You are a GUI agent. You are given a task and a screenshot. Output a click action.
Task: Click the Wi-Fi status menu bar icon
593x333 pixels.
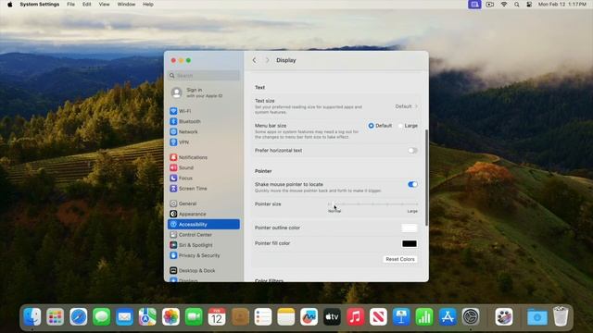pyautogui.click(x=504, y=5)
